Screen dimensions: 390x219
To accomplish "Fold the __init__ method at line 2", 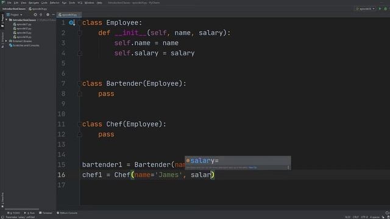I will pos(80,33).
